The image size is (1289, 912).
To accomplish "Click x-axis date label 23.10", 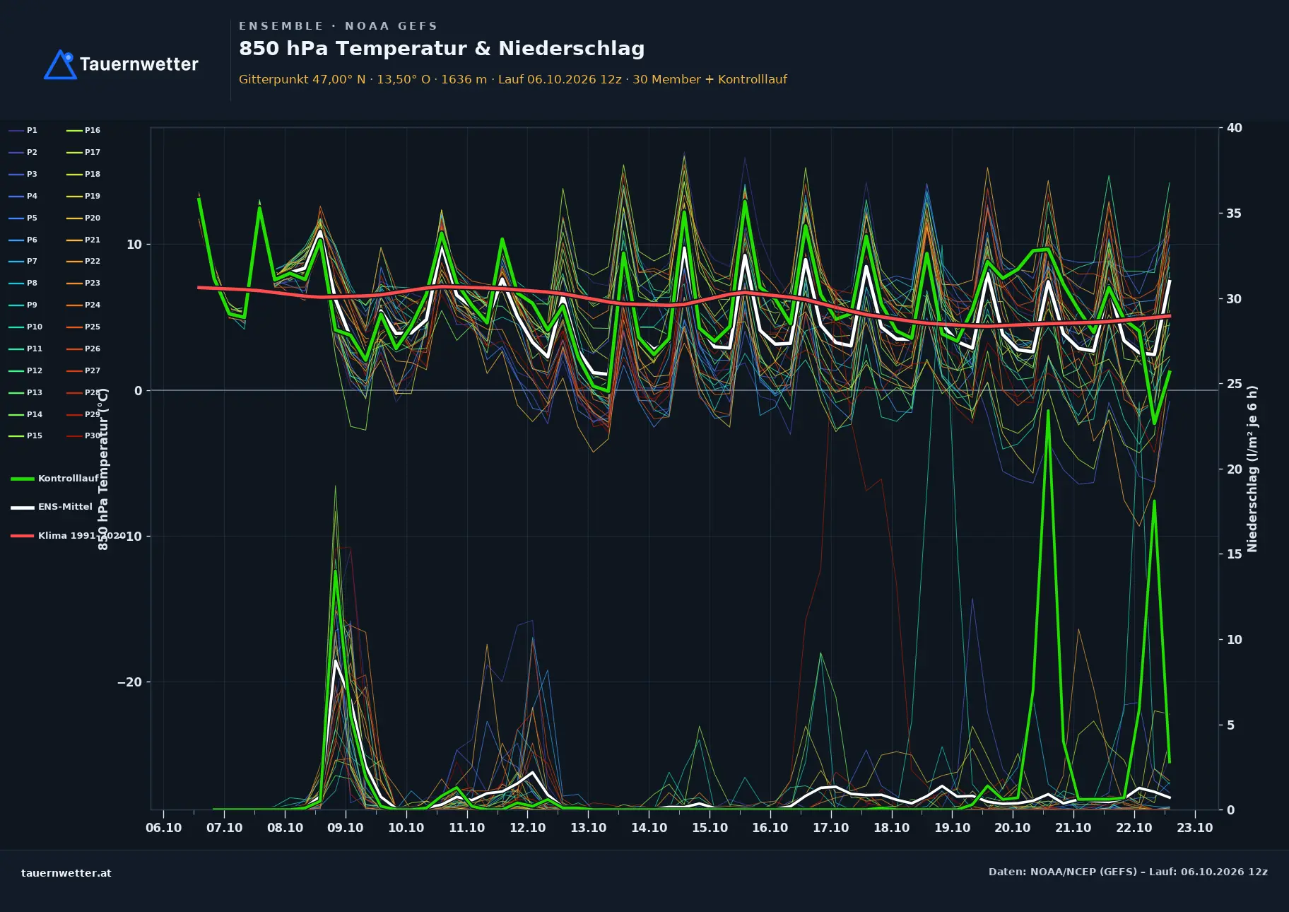I will [1195, 828].
